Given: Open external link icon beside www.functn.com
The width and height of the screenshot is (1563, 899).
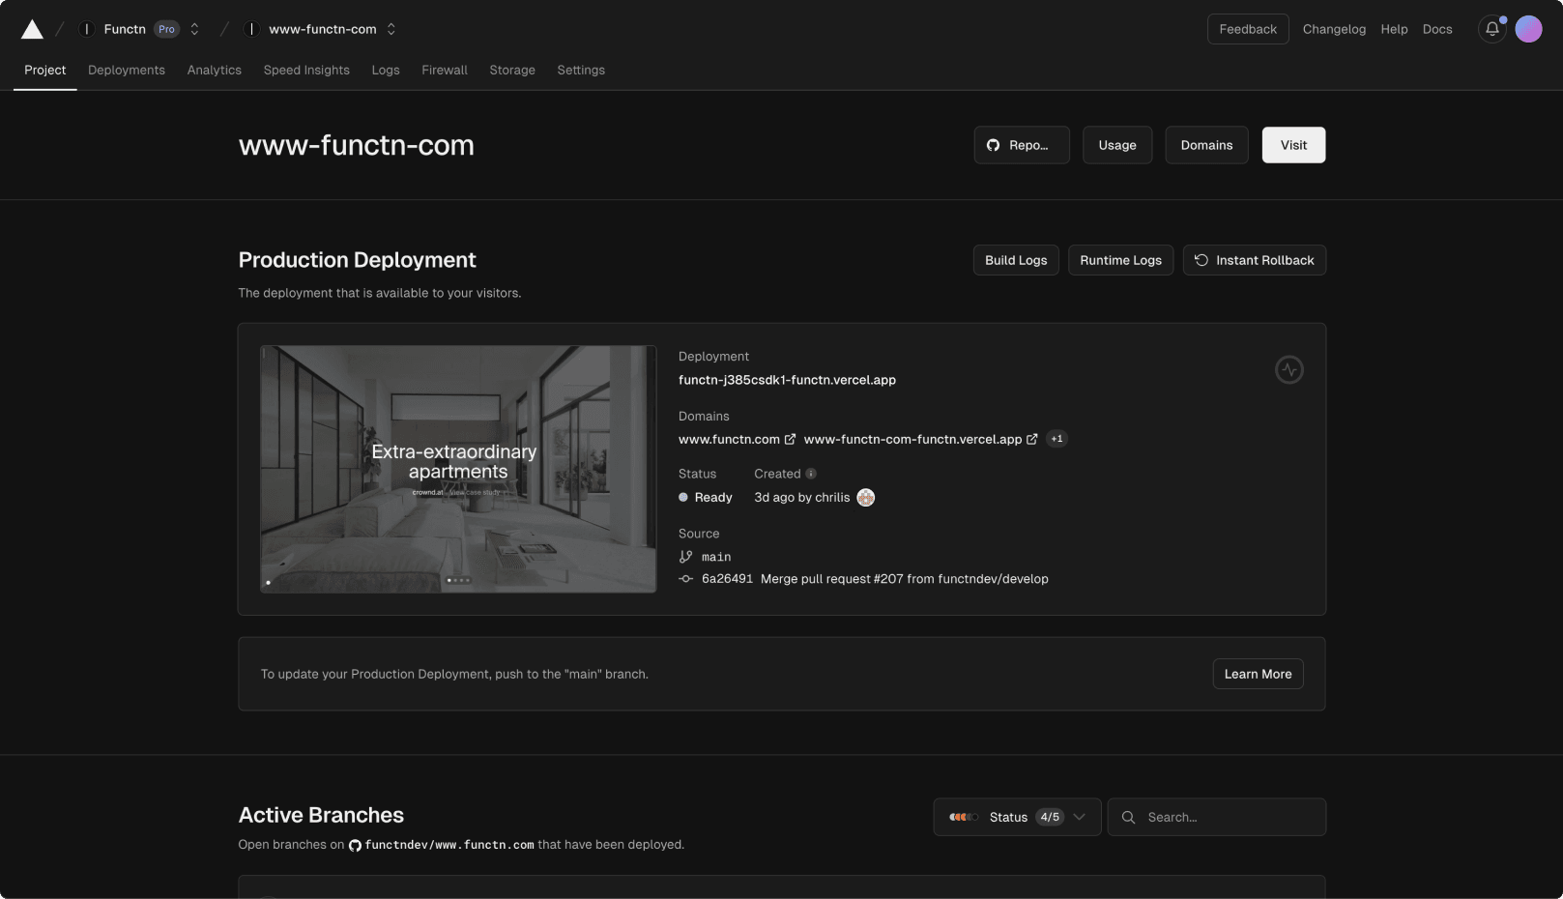Looking at the screenshot, I should click(x=790, y=439).
